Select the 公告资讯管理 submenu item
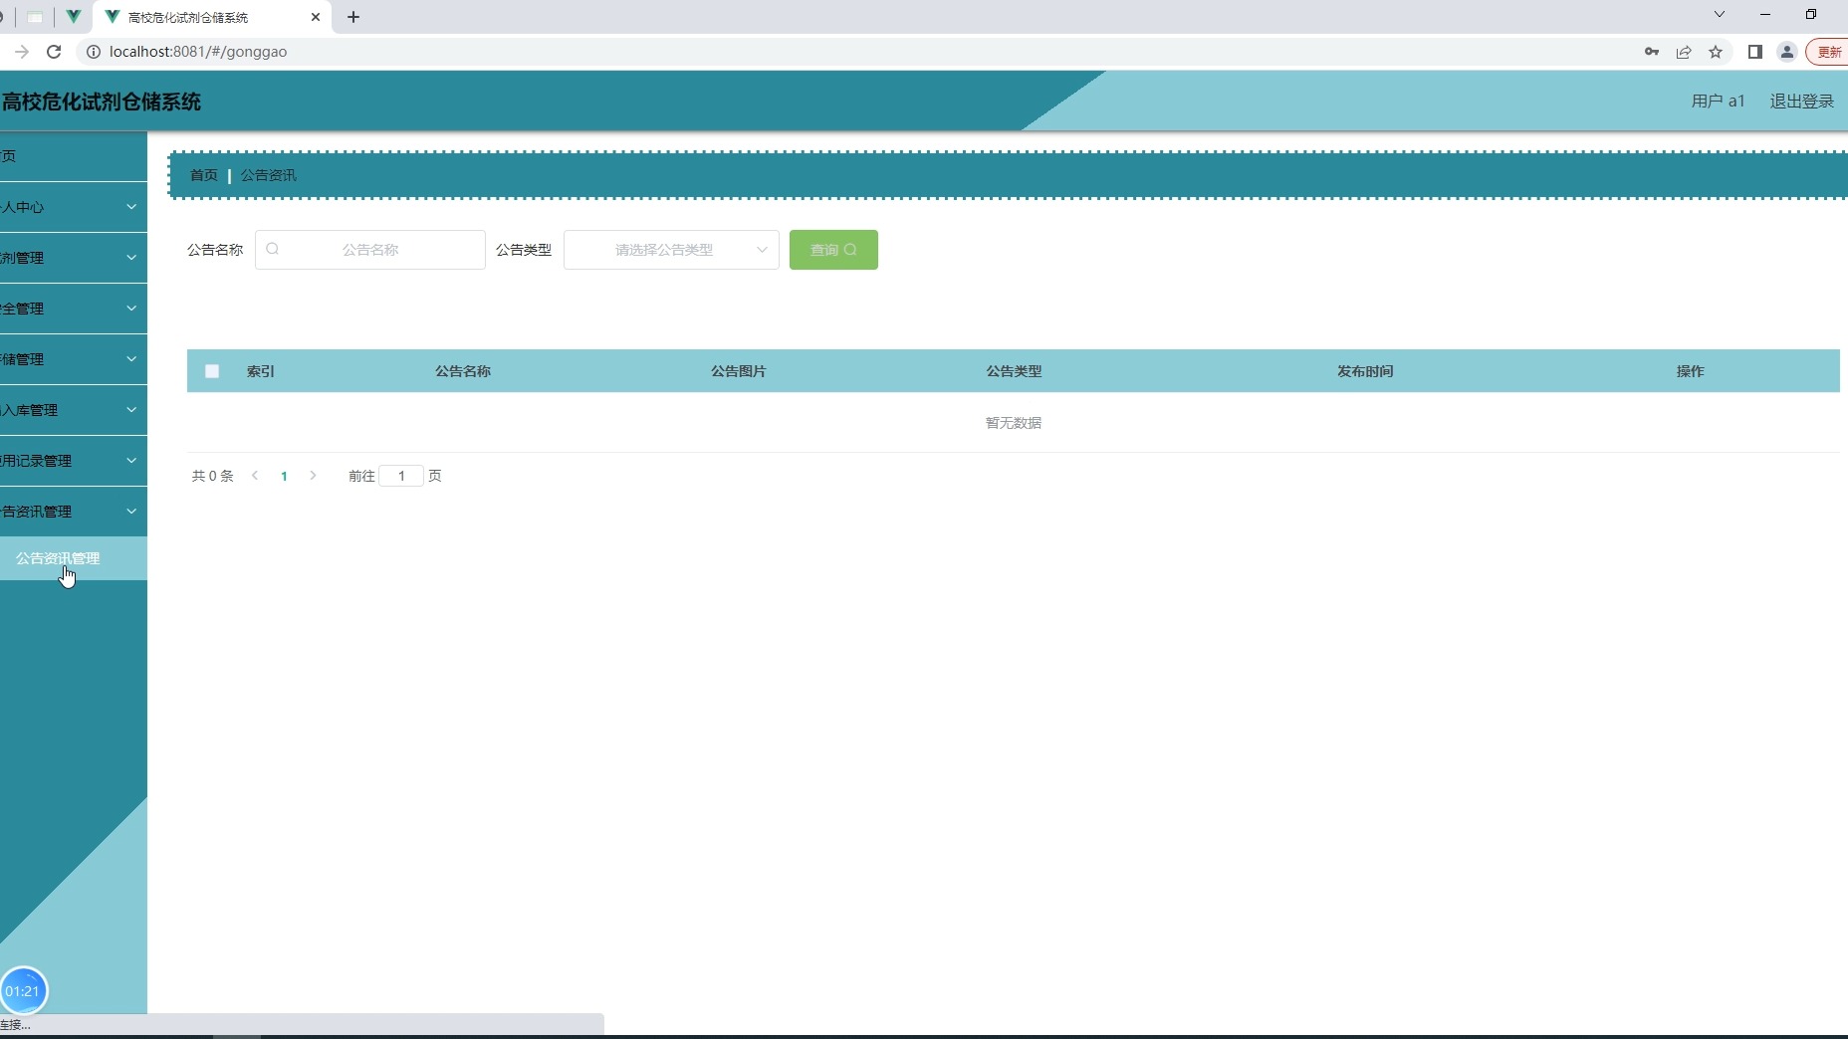 tap(74, 558)
